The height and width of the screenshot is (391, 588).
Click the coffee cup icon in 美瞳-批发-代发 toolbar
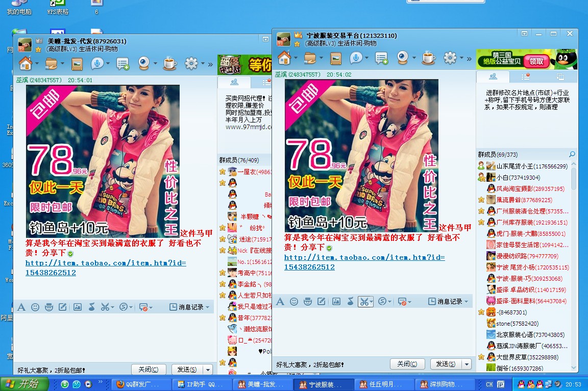click(x=169, y=64)
